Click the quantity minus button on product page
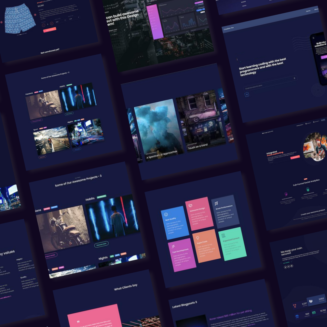Viewport: 327px width, 327px height. coord(44,25)
